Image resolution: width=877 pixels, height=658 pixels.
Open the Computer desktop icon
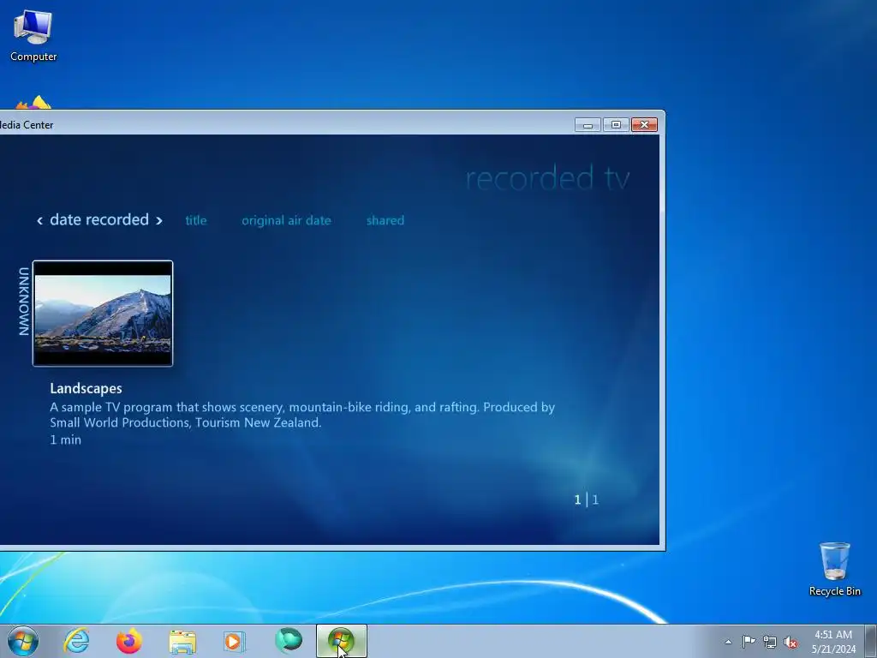click(x=33, y=36)
